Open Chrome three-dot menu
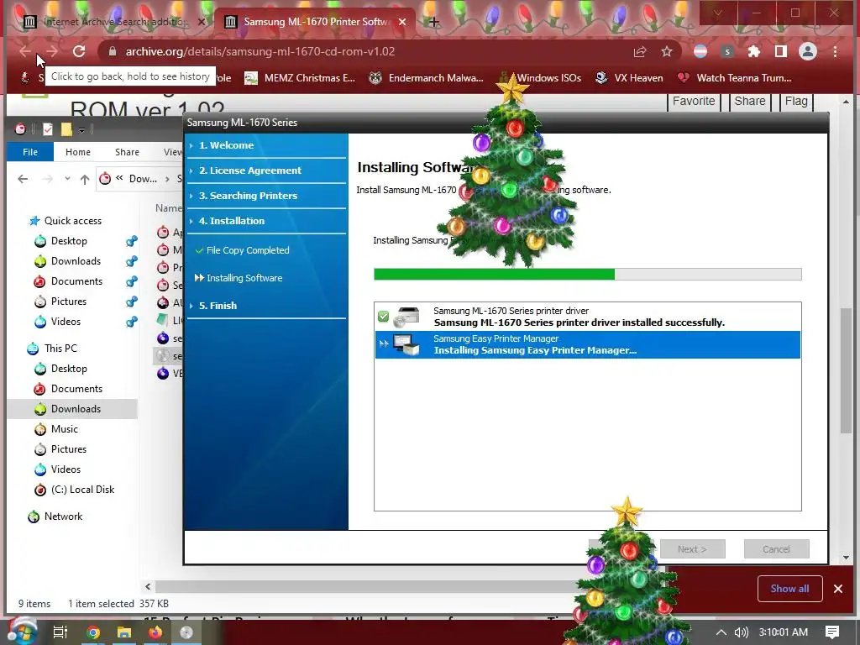The image size is (860, 645). [835, 51]
